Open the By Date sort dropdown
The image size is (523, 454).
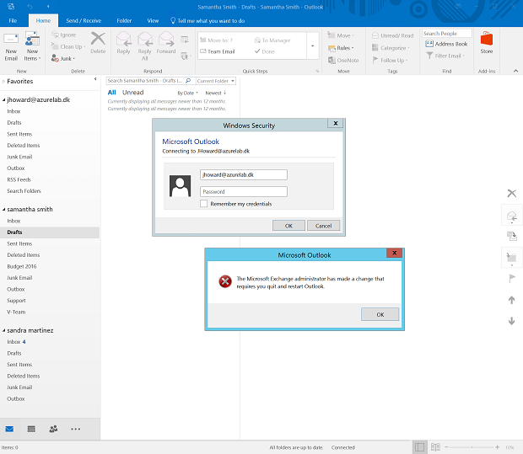click(188, 93)
